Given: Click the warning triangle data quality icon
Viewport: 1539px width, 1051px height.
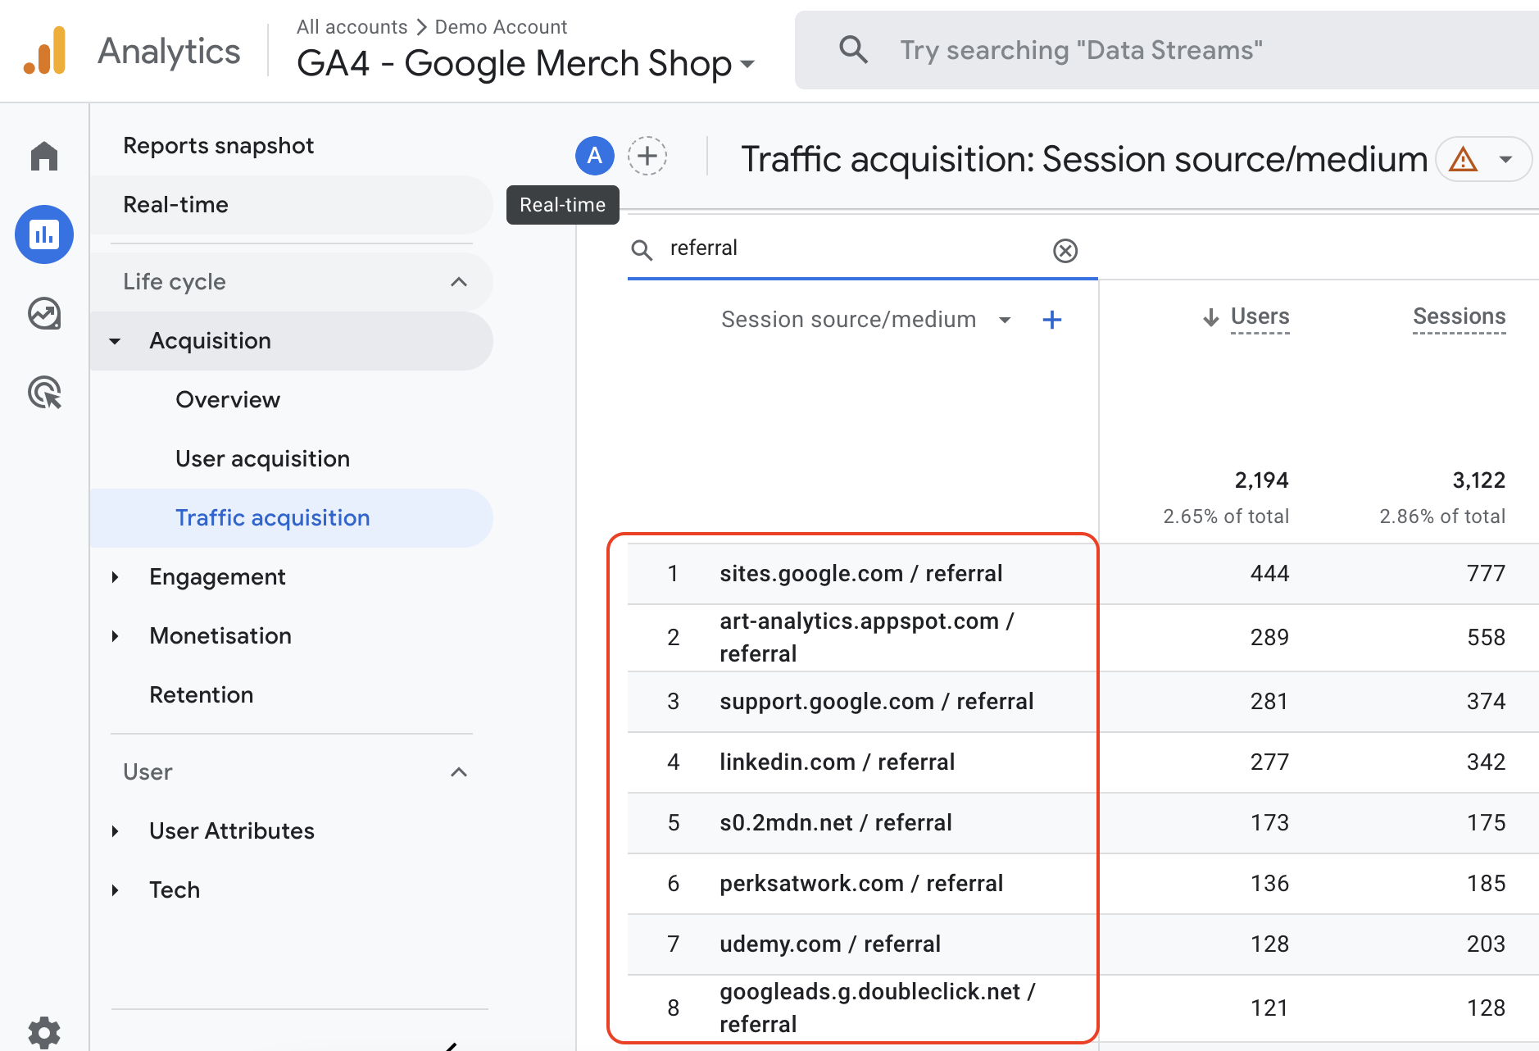Looking at the screenshot, I should (1463, 159).
